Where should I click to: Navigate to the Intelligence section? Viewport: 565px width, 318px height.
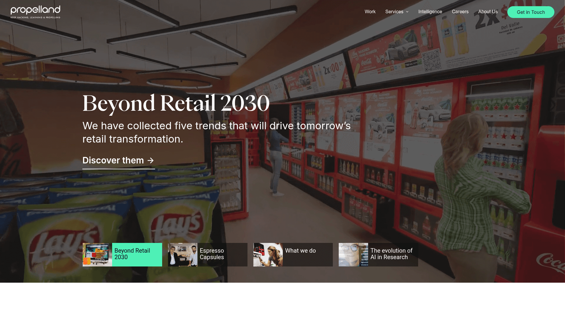(430, 12)
